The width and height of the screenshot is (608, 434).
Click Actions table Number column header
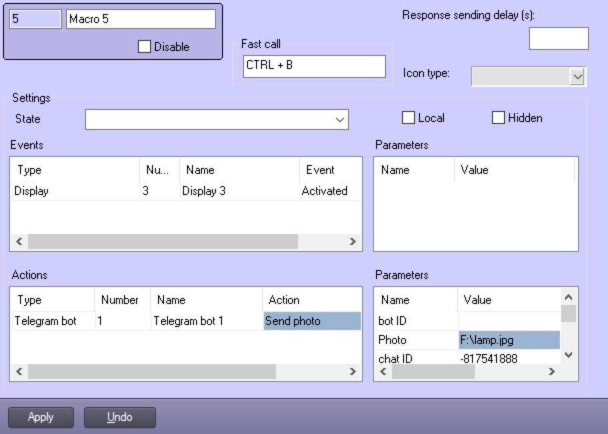point(123,300)
